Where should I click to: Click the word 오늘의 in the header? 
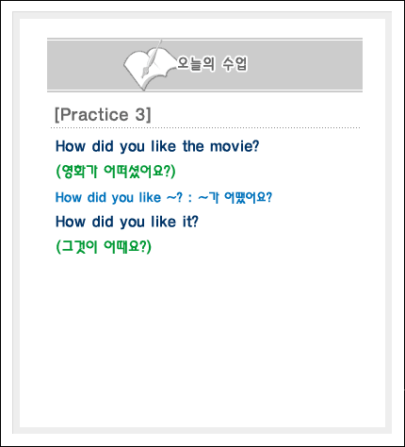[x=196, y=64]
